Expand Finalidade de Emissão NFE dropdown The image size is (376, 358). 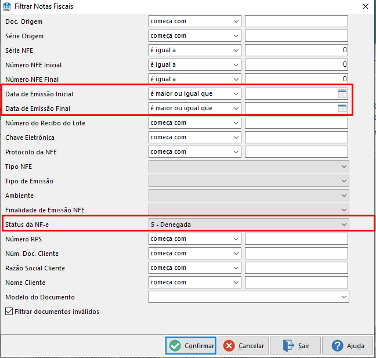(249, 209)
